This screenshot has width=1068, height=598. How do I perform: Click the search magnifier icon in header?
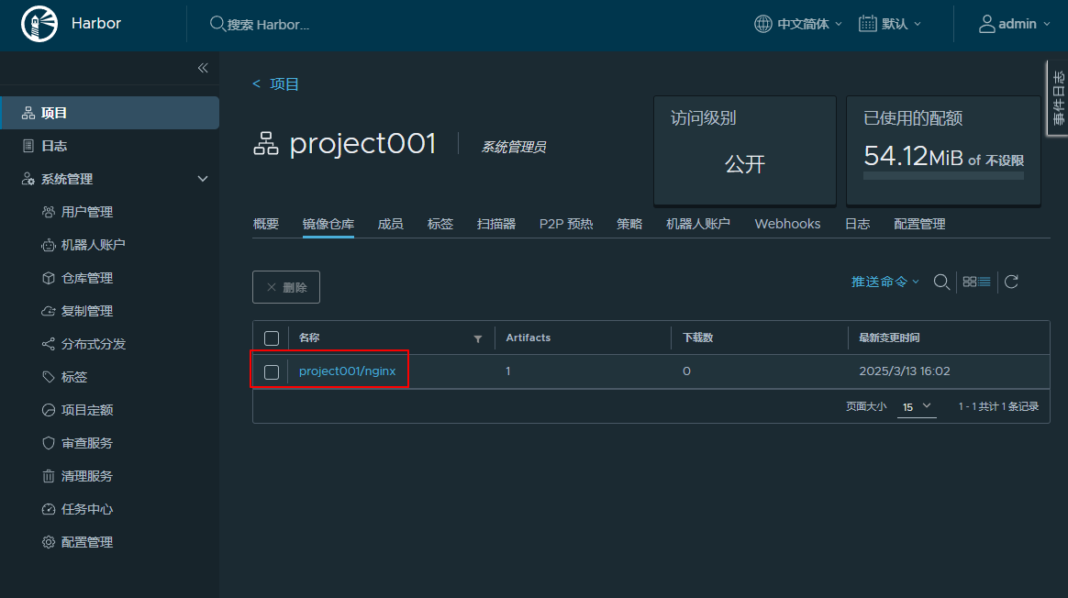coord(217,24)
